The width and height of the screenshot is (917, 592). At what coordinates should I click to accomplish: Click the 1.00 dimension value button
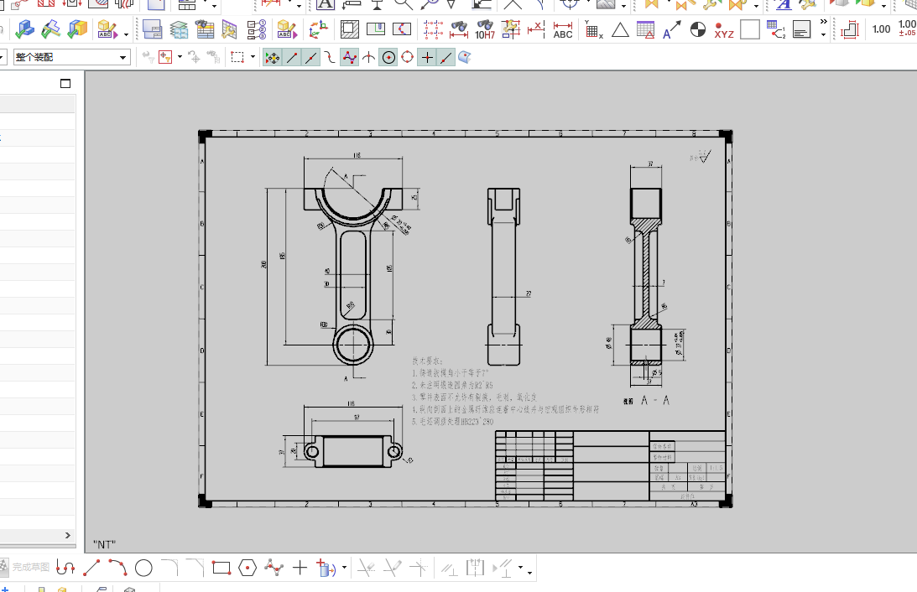pos(881,29)
